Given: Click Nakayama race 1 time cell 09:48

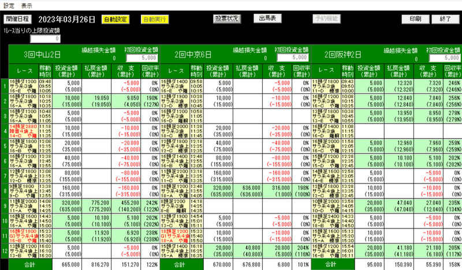Looking at the screenshot, I should click(x=45, y=87).
